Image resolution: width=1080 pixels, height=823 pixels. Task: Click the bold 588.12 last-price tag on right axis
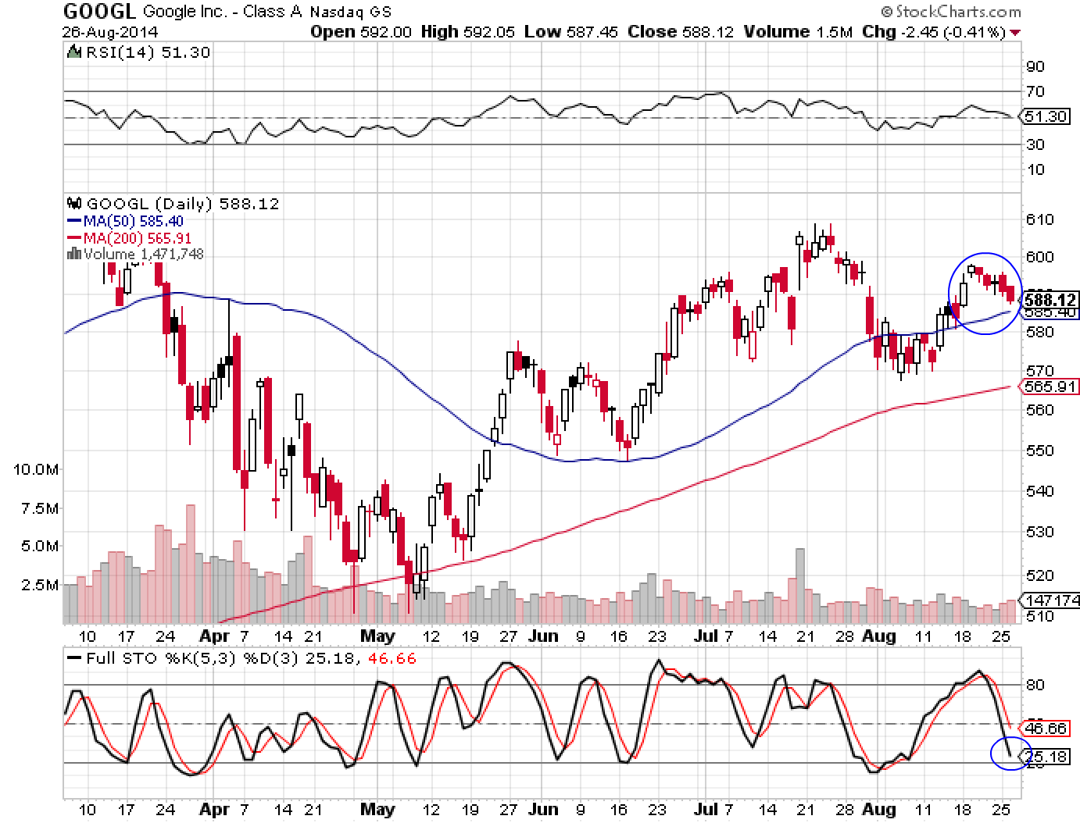[x=1051, y=300]
